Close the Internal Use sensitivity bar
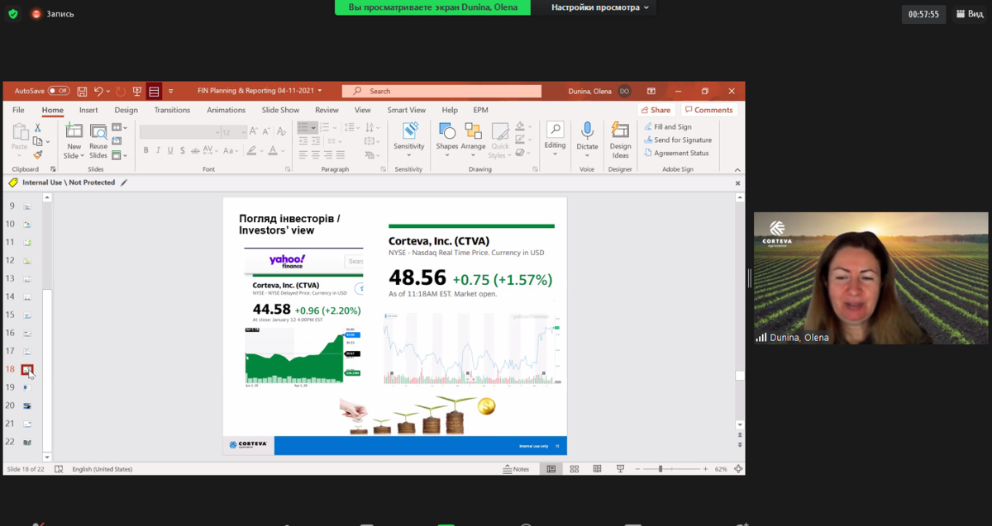This screenshot has height=526, width=992. [x=738, y=182]
